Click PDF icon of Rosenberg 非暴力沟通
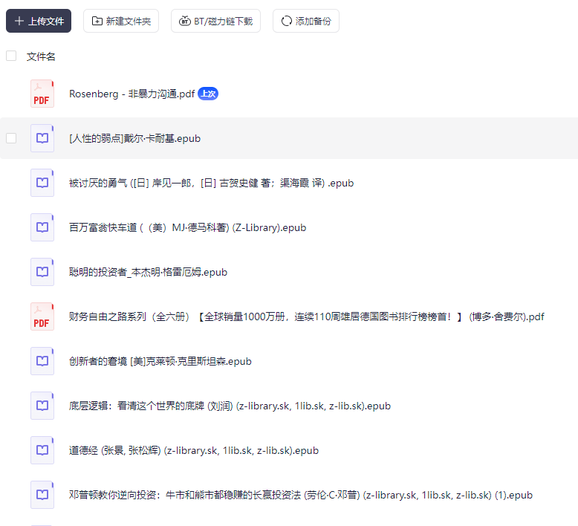The width and height of the screenshot is (578, 526). (42, 94)
